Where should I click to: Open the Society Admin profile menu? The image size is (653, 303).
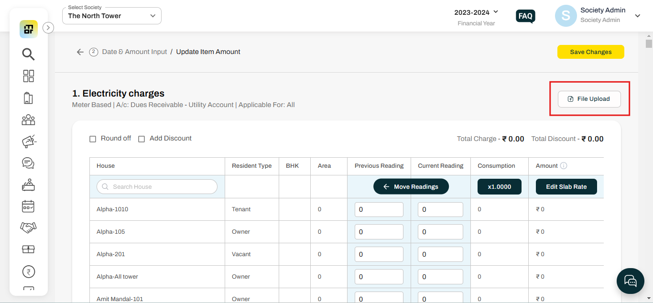pos(637,16)
